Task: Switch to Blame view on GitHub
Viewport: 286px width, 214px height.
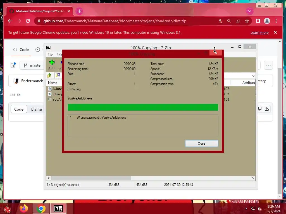Action: [x=37, y=109]
